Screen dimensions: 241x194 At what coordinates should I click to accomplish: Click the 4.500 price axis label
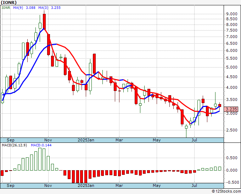(232, 77)
